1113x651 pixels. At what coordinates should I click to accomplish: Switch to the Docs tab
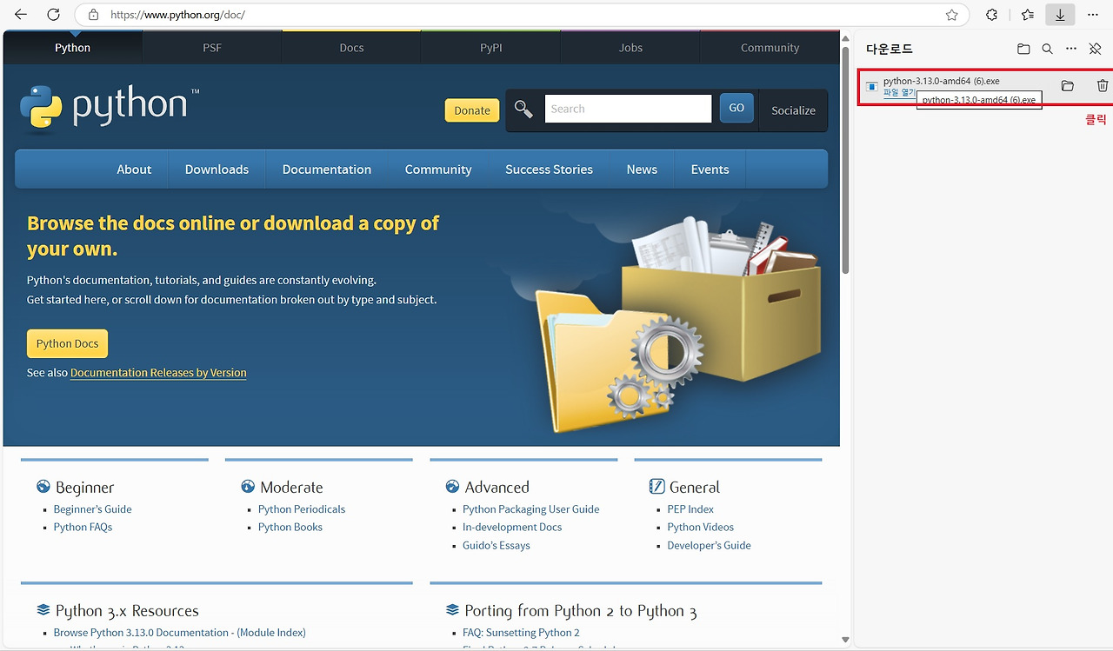(x=351, y=48)
